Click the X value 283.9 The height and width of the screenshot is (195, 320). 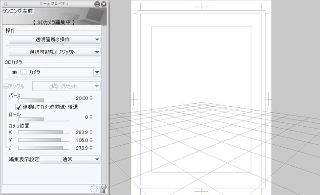click(82, 132)
